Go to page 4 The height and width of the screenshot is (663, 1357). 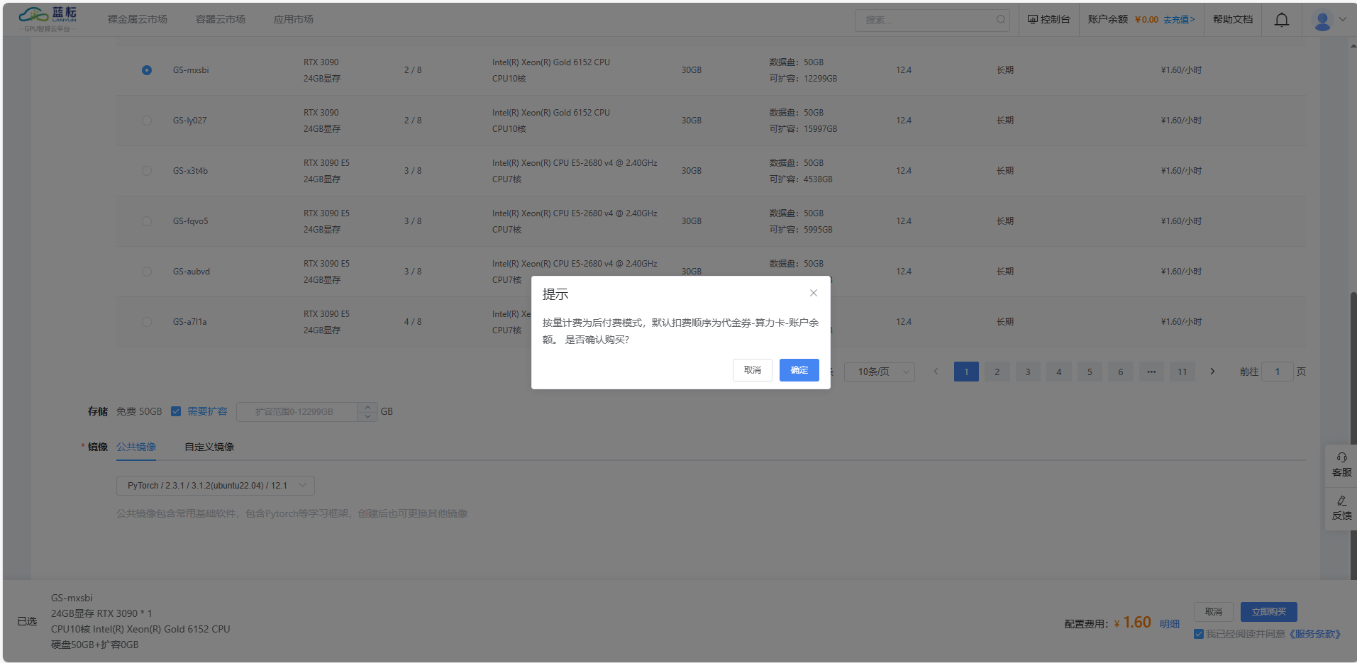pyautogui.click(x=1059, y=372)
